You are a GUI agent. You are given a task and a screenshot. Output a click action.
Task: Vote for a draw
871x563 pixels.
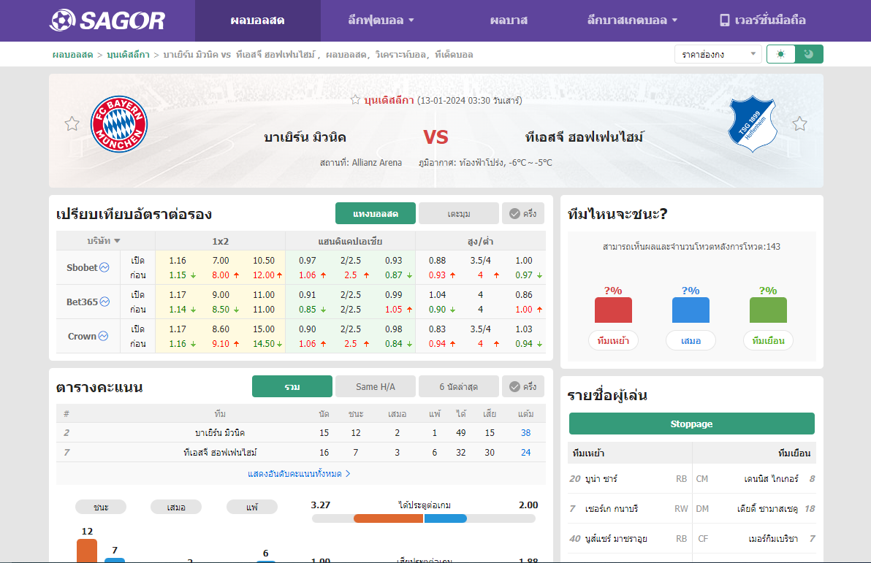point(691,340)
